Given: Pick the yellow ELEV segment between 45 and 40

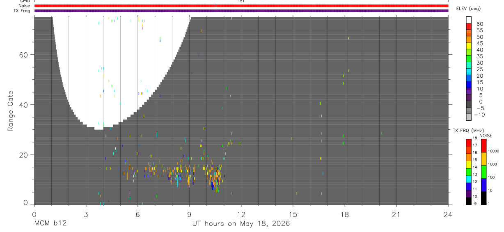Looking at the screenshot, I should pos(469,45).
